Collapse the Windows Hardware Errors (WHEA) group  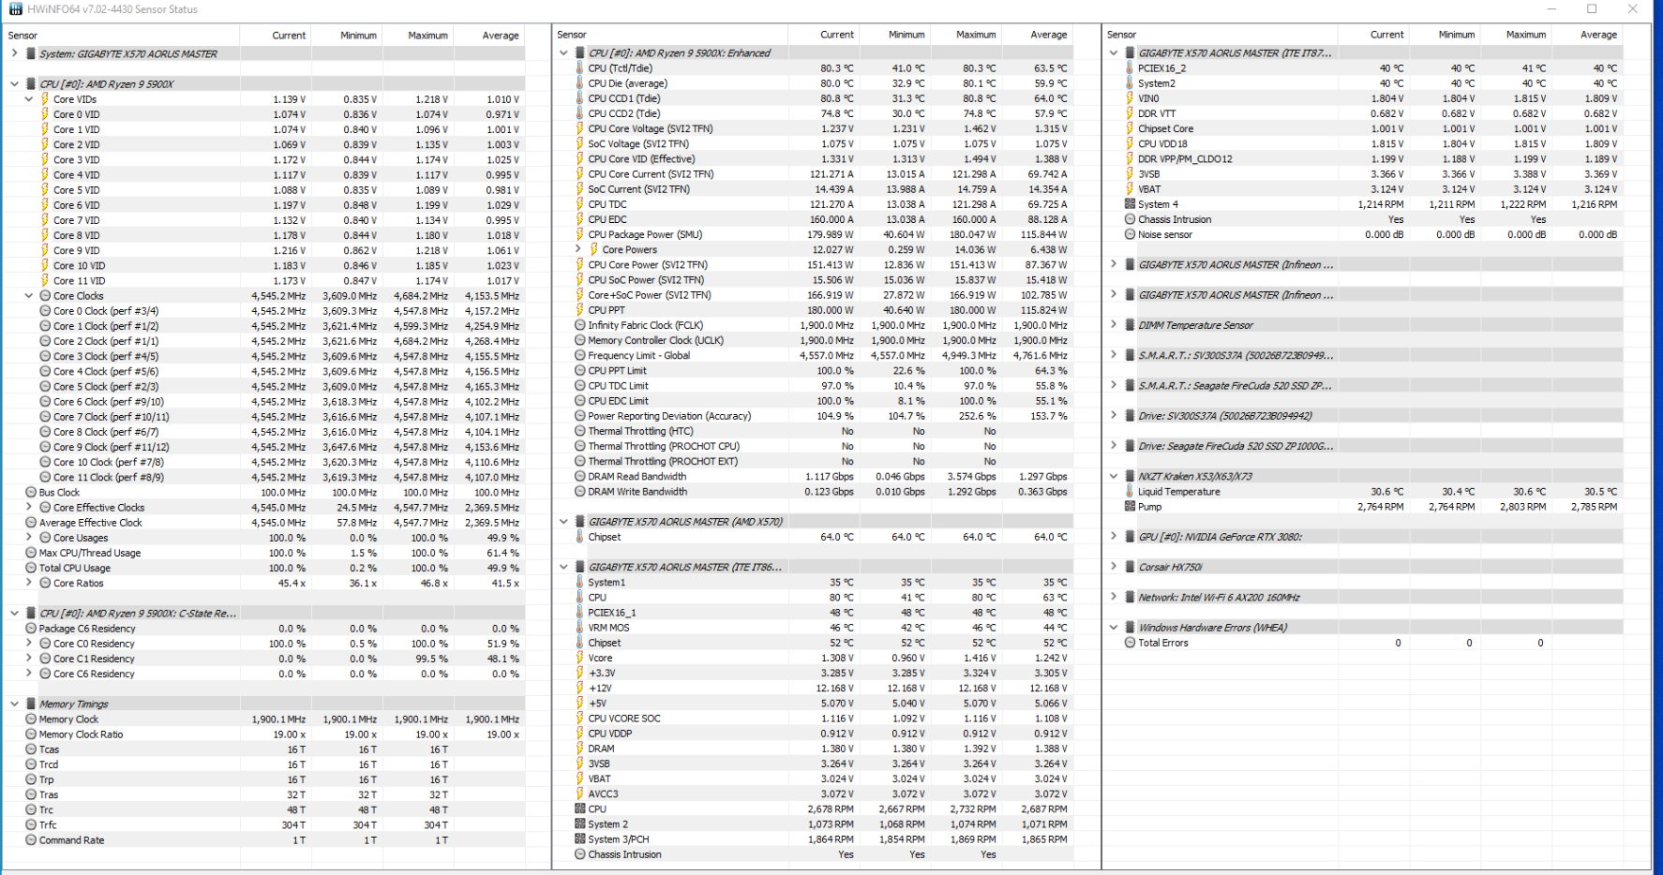[1114, 628]
